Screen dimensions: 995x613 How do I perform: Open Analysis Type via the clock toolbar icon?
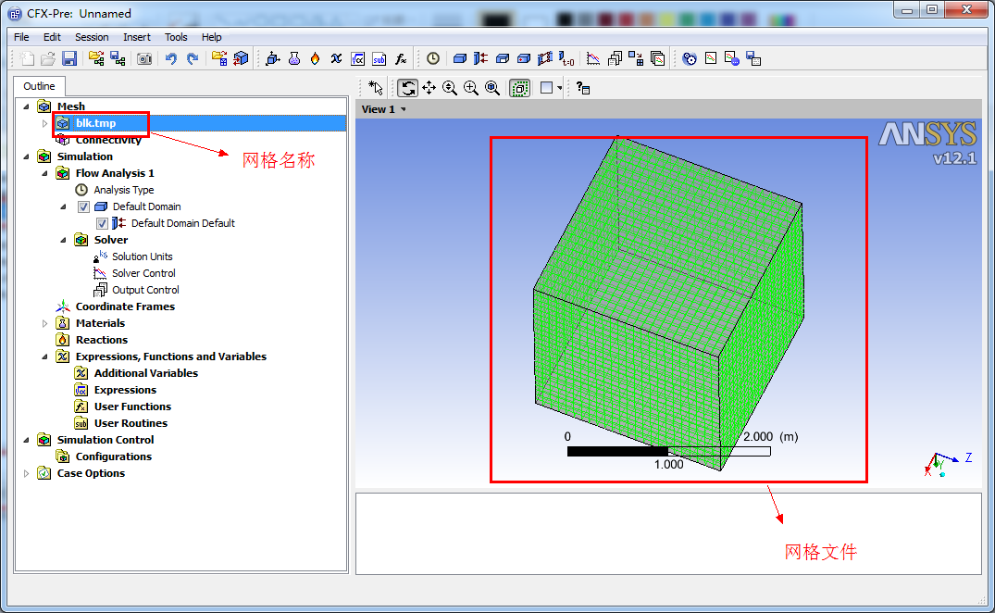click(x=433, y=58)
